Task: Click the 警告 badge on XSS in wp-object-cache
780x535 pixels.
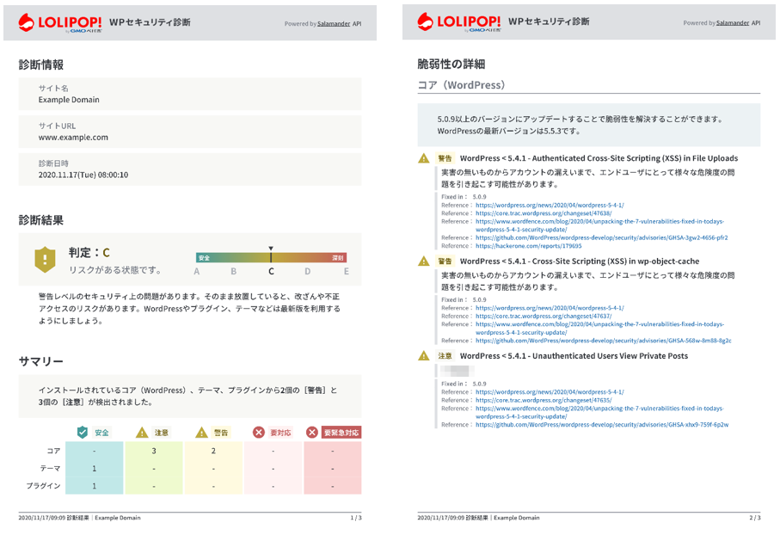Action: (x=445, y=261)
